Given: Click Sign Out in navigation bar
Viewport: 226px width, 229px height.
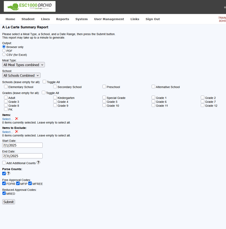Looking at the screenshot, I should 153,19.
